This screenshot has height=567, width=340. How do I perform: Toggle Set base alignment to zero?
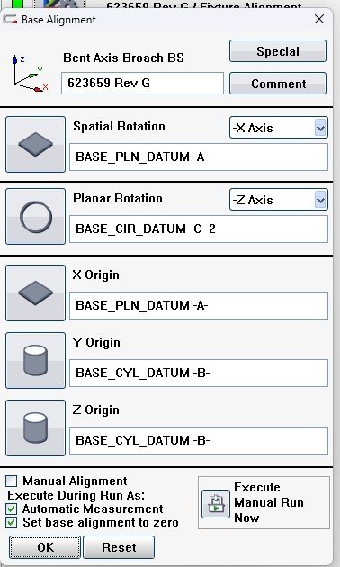pos(12,523)
